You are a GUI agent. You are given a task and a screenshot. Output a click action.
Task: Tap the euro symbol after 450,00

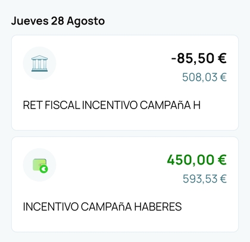222,160
